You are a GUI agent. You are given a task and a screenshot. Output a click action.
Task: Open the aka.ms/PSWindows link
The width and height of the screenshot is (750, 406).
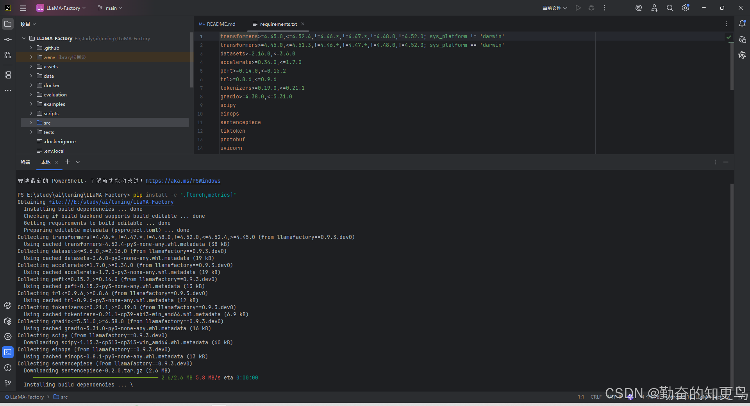[x=183, y=181]
